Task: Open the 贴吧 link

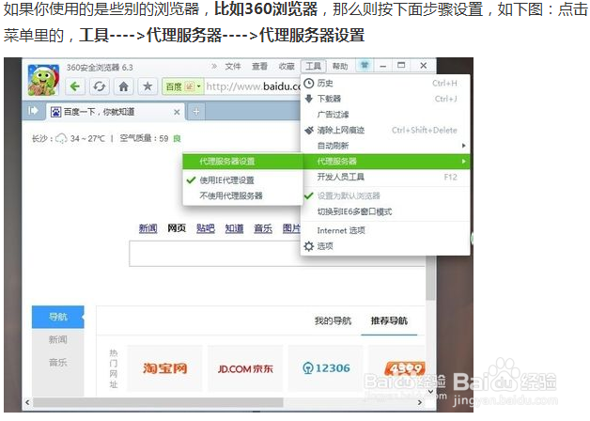Action: pyautogui.click(x=206, y=228)
